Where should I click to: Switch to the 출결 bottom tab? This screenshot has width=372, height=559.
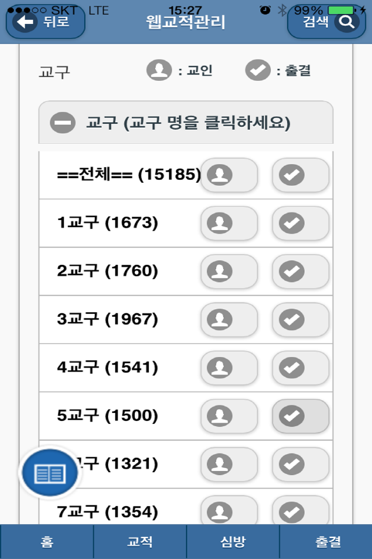pyautogui.click(x=326, y=542)
